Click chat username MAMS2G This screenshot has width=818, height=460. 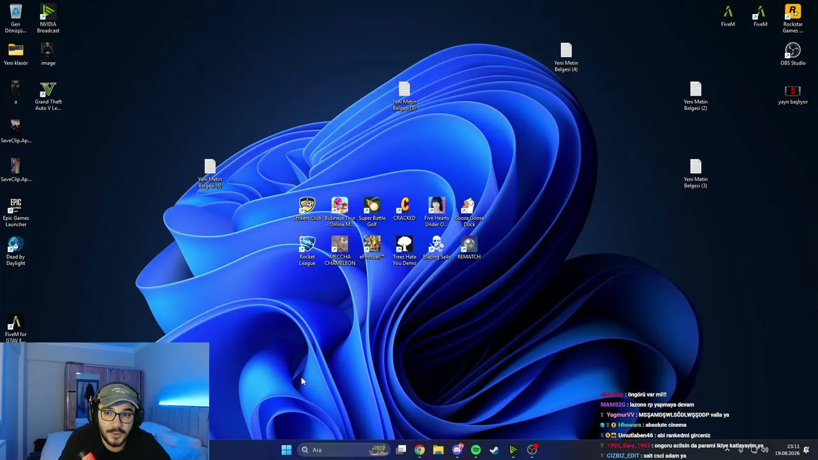point(613,404)
